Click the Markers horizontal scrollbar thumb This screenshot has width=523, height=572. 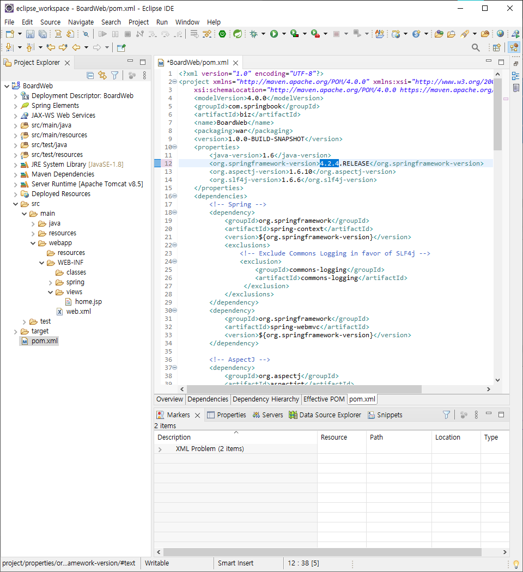[x=322, y=552]
